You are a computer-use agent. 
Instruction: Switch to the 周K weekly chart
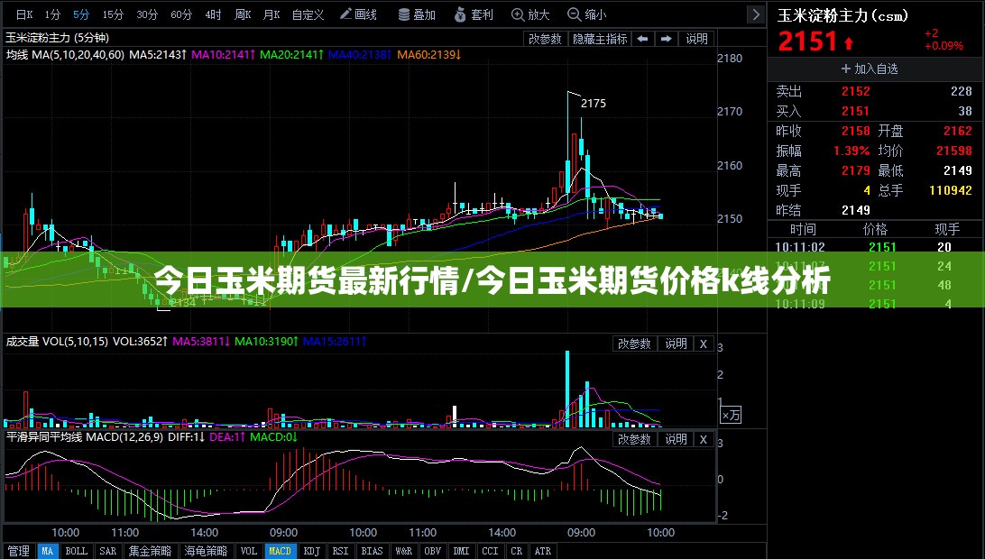(x=243, y=14)
